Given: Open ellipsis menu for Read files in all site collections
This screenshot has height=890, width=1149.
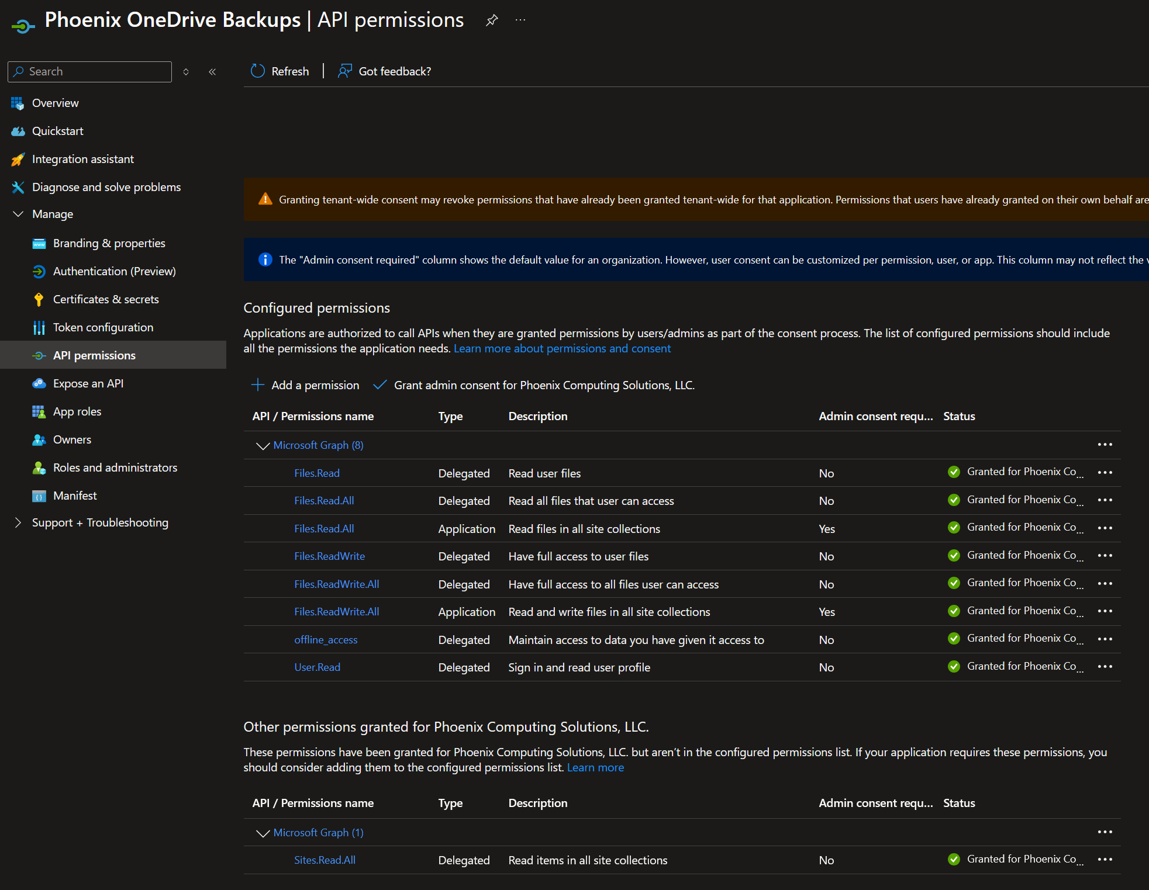Looking at the screenshot, I should click(1105, 528).
